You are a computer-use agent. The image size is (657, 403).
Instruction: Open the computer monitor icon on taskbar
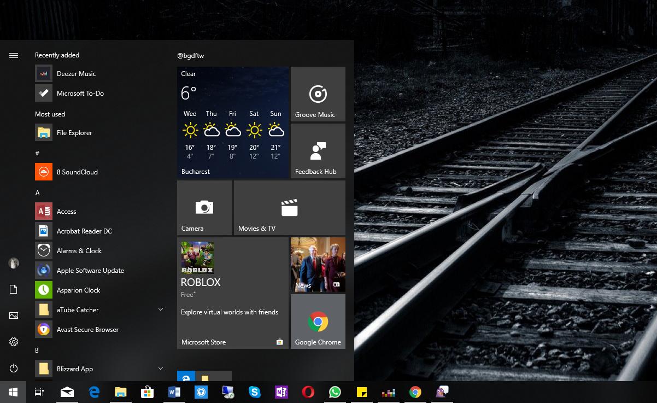[228, 392]
